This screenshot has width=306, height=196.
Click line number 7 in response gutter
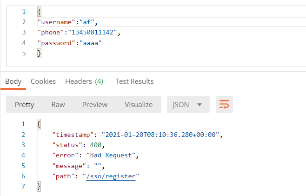[23, 186]
